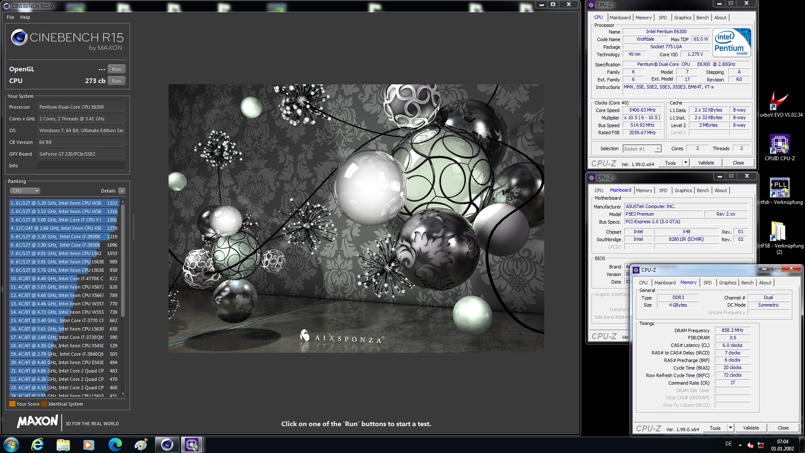805x453 pixels.
Task: Click the Cinebench R15 sphere logo
Action: coord(19,38)
